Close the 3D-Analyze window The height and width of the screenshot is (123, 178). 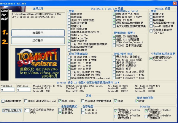175,3
